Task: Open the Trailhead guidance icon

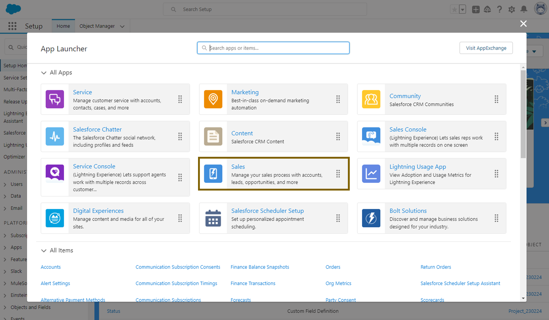Action: 487,9
